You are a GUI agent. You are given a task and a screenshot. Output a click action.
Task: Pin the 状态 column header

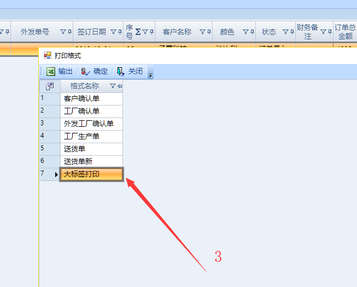[x=291, y=32]
